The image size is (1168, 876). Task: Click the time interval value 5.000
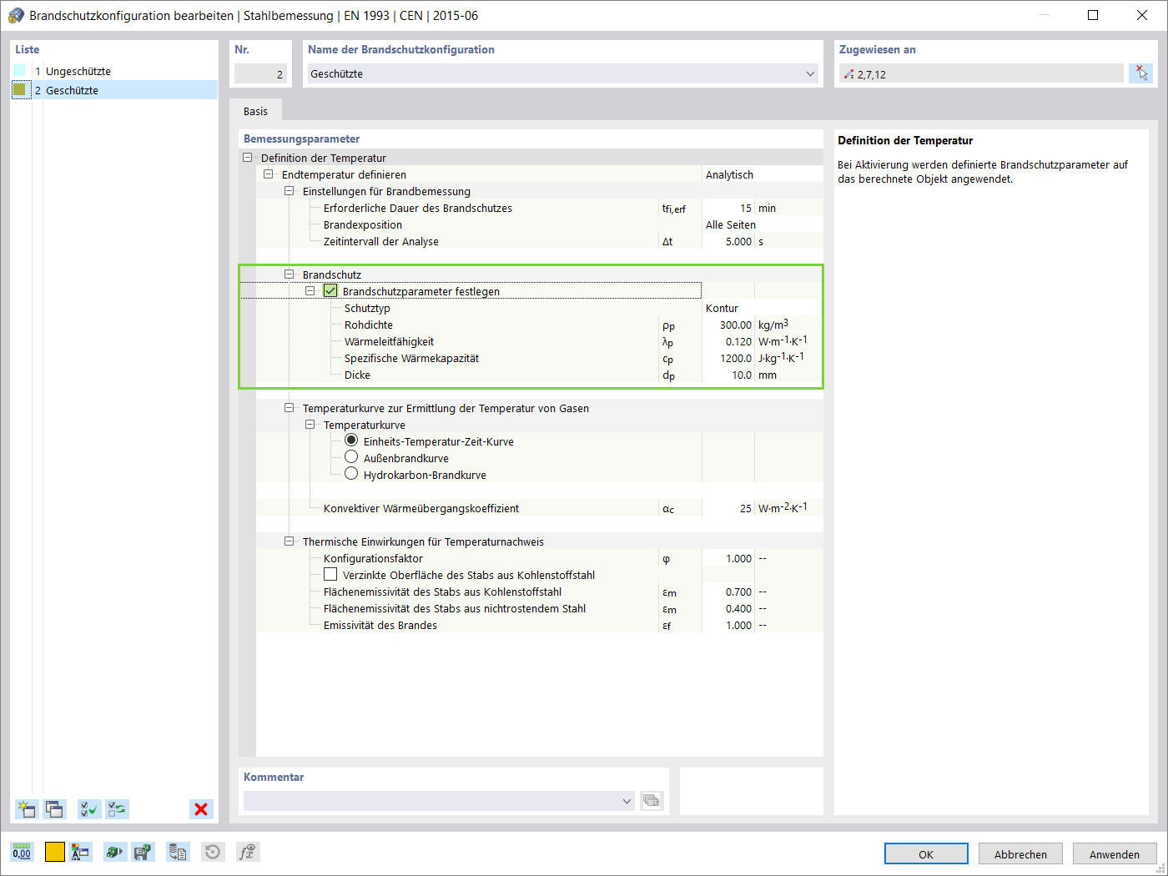728,241
